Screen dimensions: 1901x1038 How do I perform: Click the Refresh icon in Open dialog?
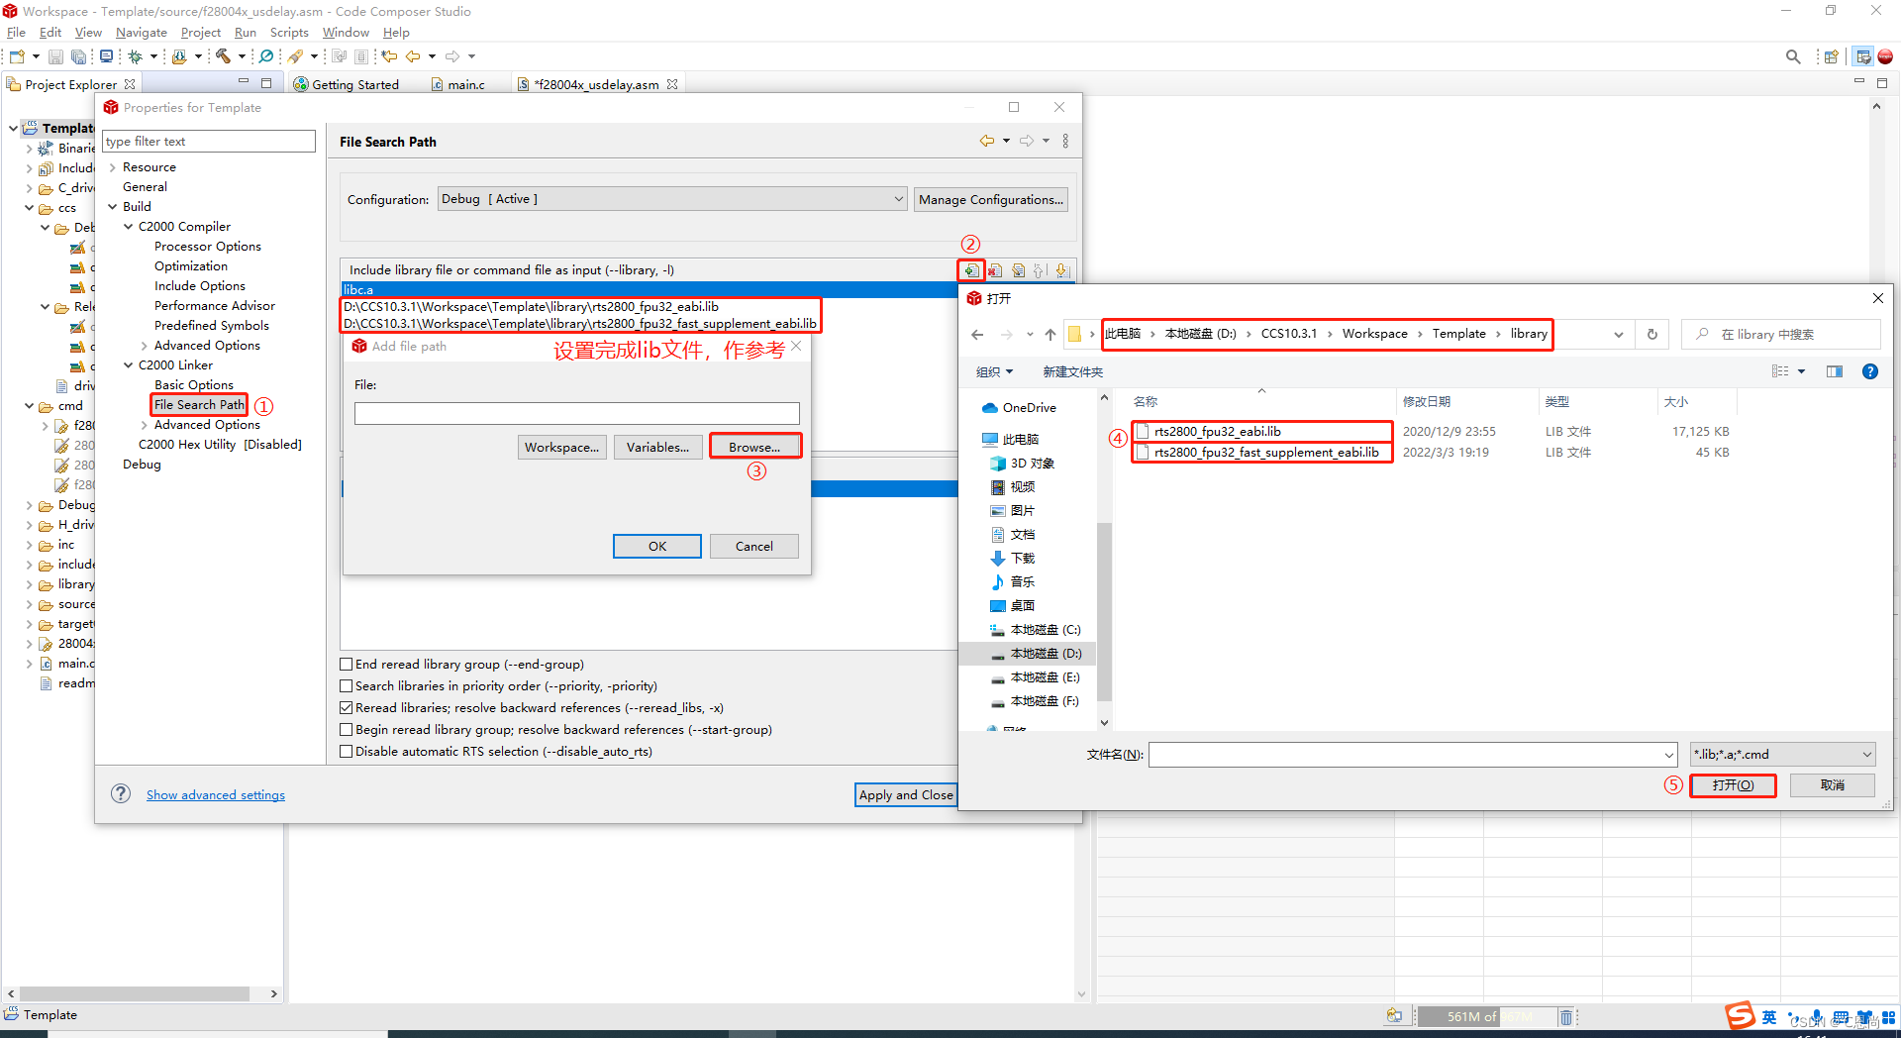pos(1652,335)
